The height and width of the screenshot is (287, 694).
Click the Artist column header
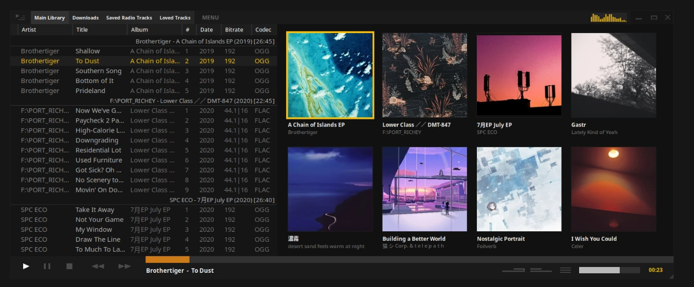coord(29,30)
